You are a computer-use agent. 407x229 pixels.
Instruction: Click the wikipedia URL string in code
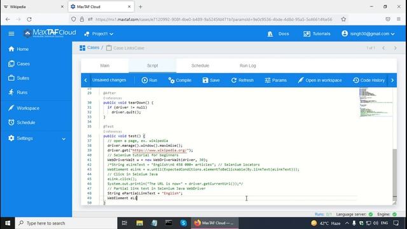[160, 150]
